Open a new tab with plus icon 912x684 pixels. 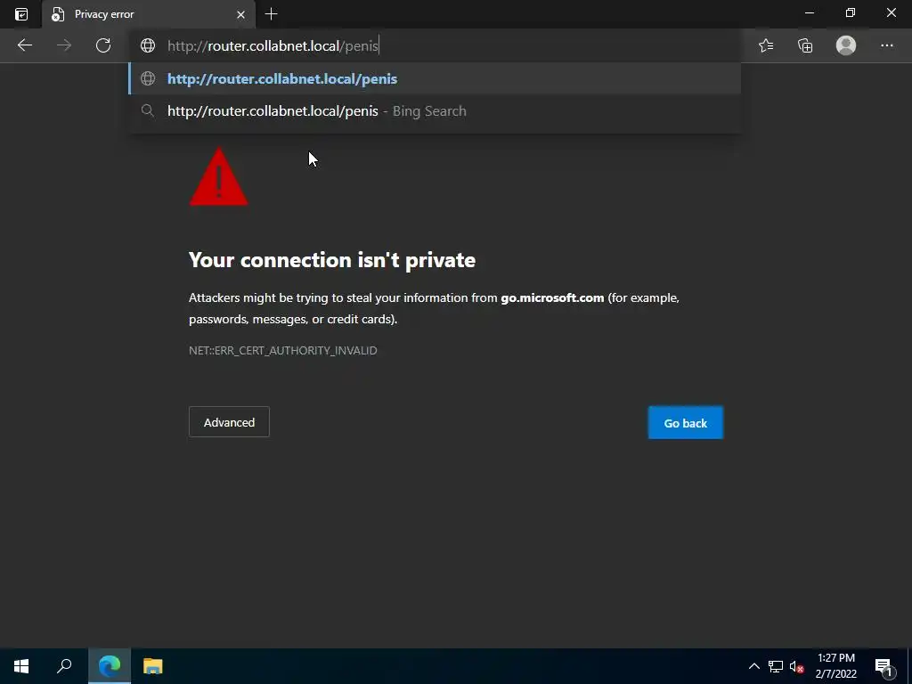point(271,14)
